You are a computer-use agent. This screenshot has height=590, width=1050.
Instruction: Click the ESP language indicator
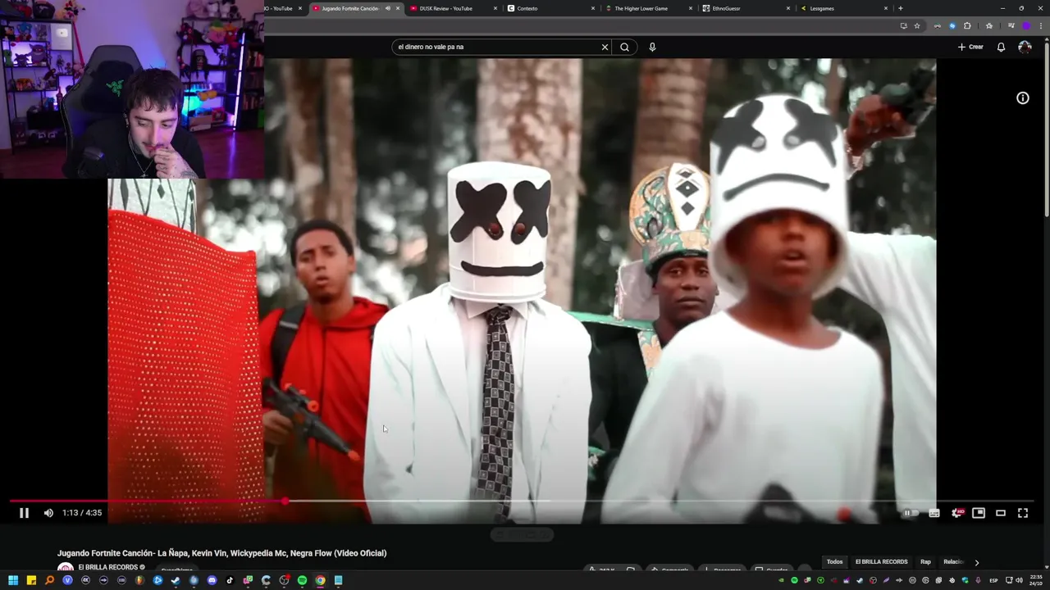point(993,580)
